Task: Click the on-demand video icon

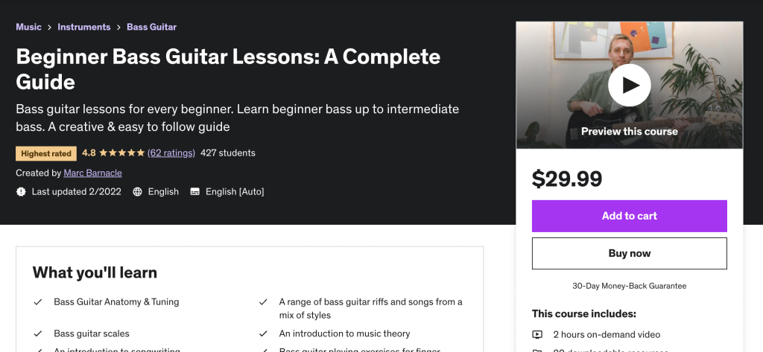Action: click(x=538, y=335)
